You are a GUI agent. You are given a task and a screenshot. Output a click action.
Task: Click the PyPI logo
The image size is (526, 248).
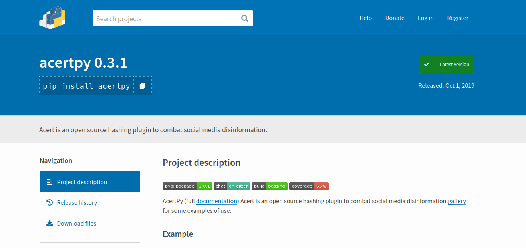52,18
